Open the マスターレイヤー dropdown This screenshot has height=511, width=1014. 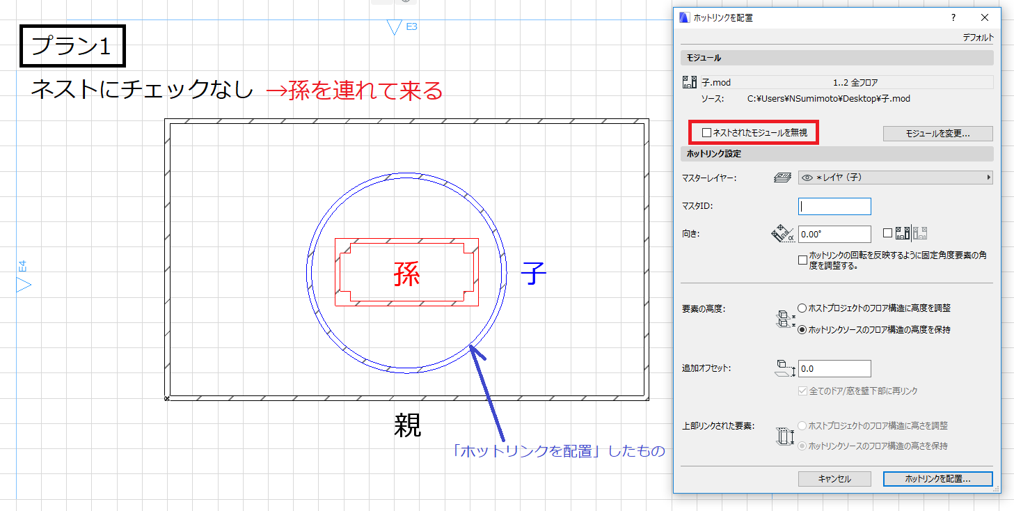[x=895, y=178]
